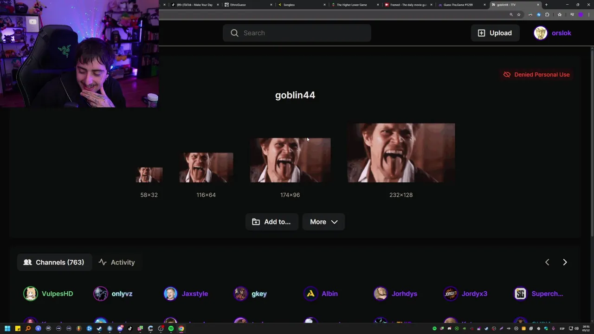Viewport: 594px width, 334px height.
Task: Open TikTok taskbar app
Action: coord(130,328)
